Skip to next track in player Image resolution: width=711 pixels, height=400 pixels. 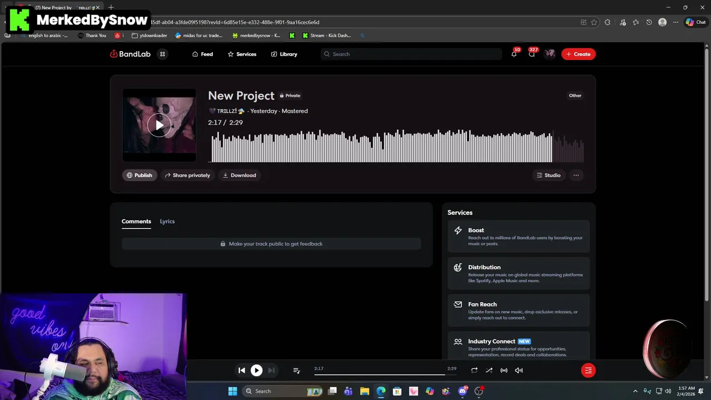(x=271, y=370)
